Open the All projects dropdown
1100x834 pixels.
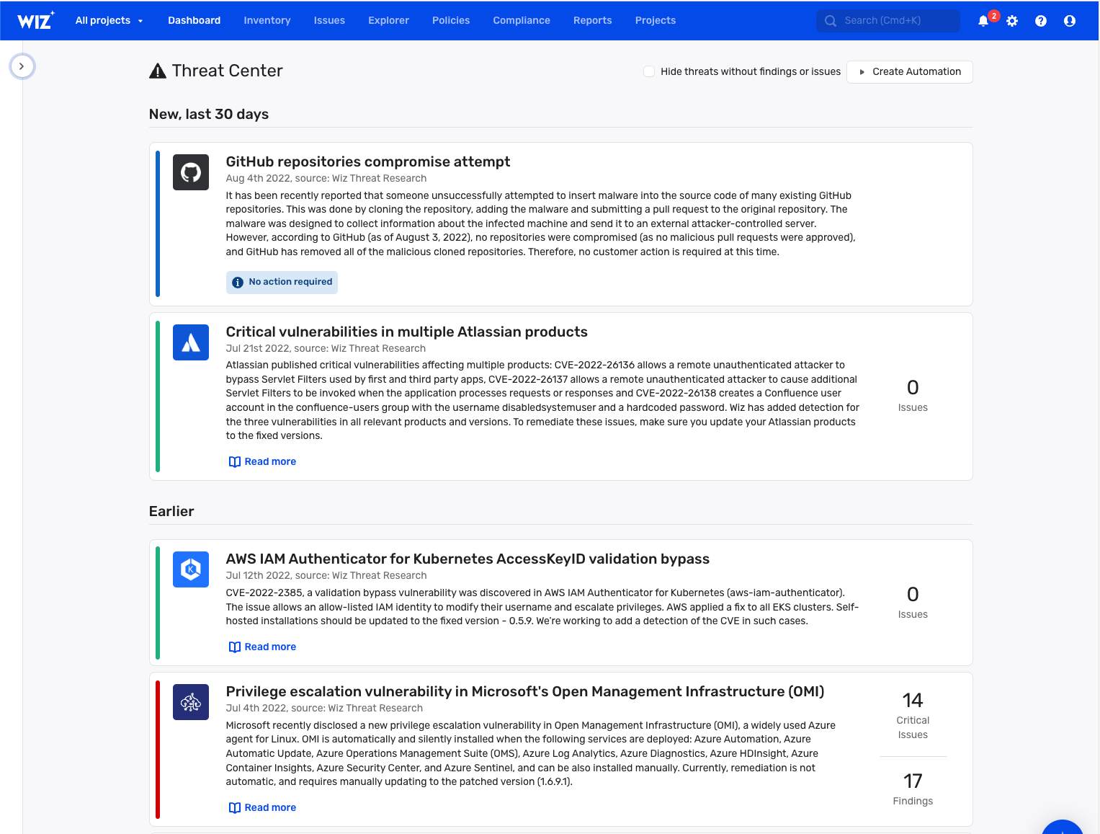tap(109, 20)
